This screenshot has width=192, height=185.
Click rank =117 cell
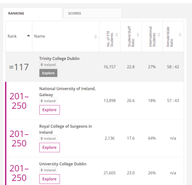point(19,67)
